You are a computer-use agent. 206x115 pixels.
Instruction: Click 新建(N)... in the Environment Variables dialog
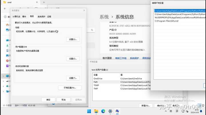click(x=146, y=106)
